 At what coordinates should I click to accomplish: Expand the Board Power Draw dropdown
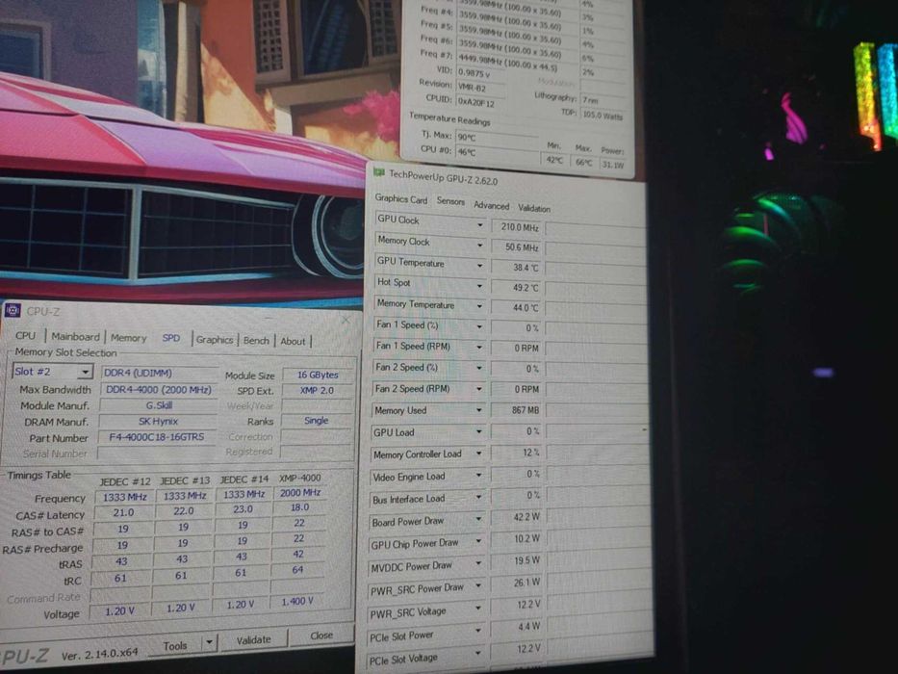478,519
